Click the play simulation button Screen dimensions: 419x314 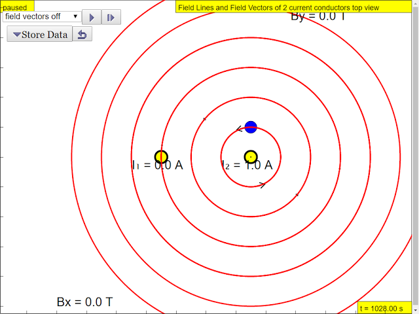(x=92, y=17)
